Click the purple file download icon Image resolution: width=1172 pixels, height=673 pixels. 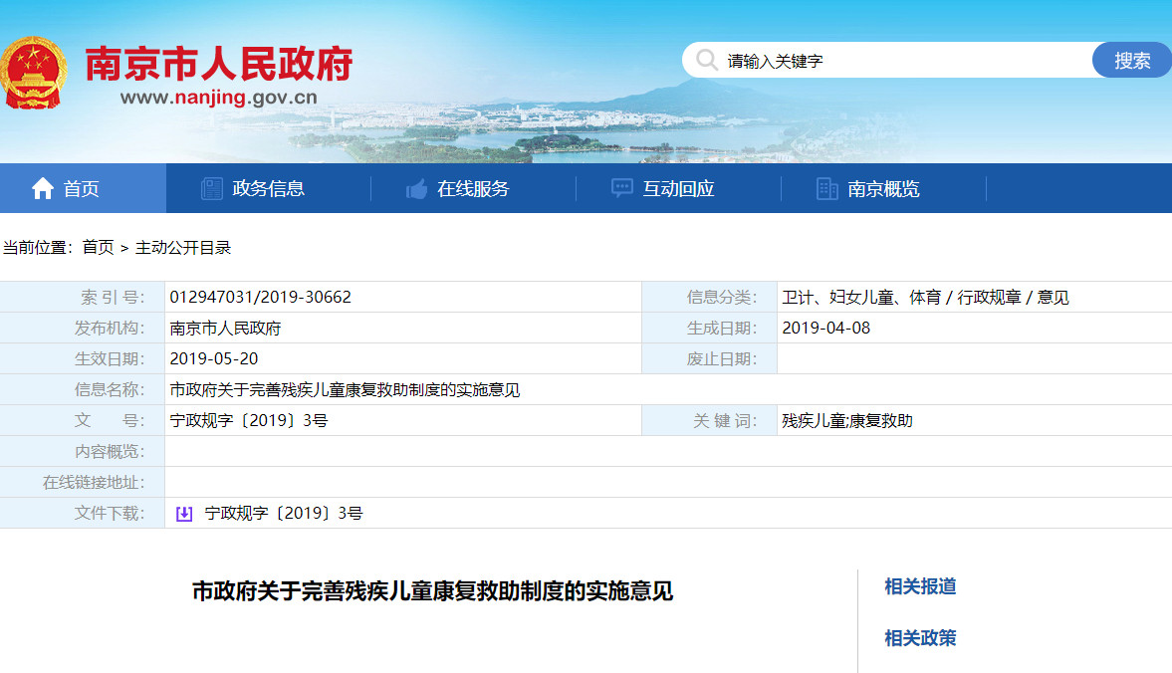[184, 514]
